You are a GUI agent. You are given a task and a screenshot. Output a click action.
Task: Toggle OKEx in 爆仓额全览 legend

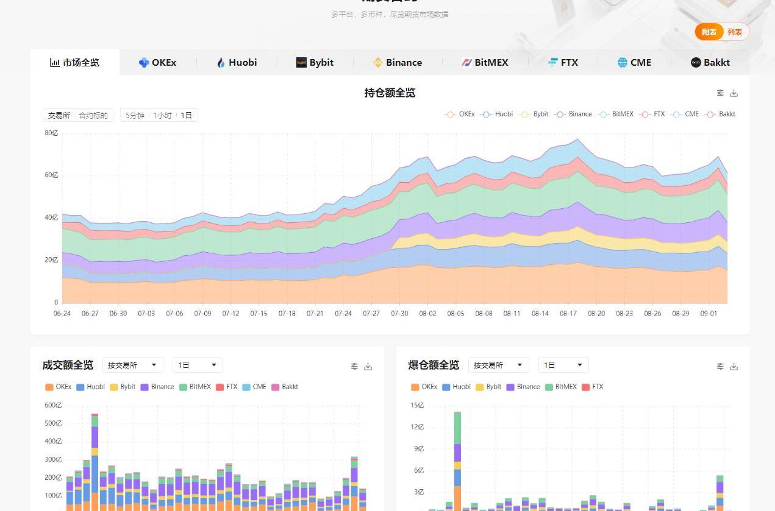click(424, 387)
